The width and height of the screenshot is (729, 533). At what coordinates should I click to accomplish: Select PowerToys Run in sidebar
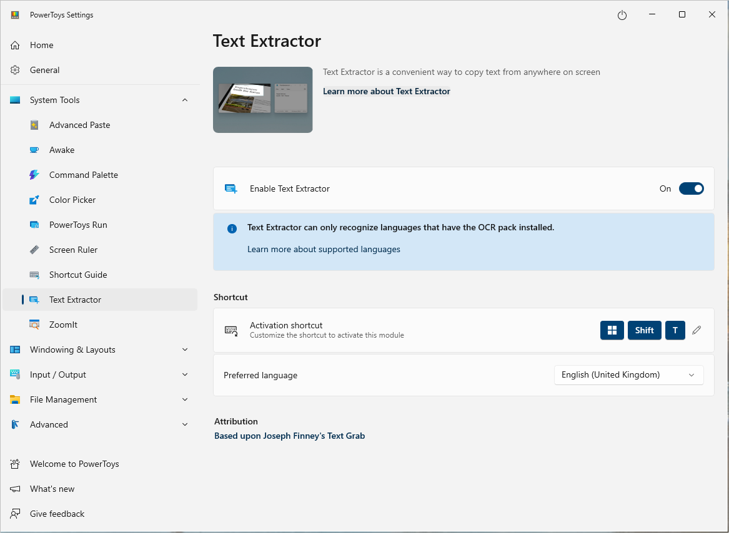(100, 225)
